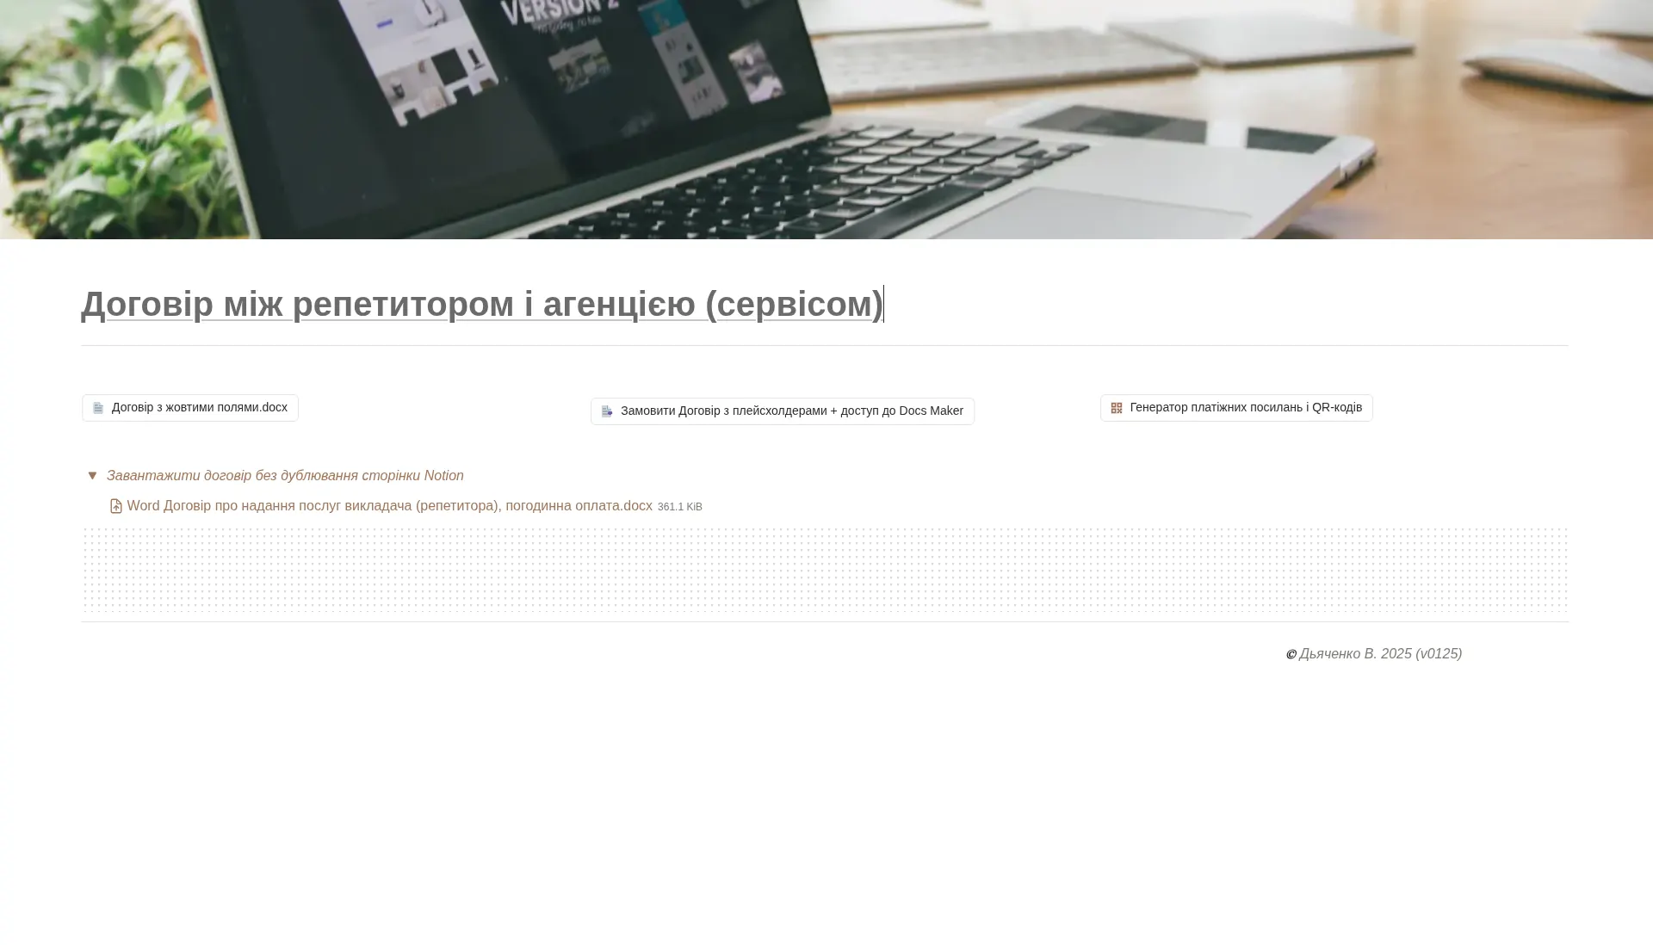Viewport: 1653px width, 945px height.
Task: Place cursor in the page title text
Action: point(482,303)
